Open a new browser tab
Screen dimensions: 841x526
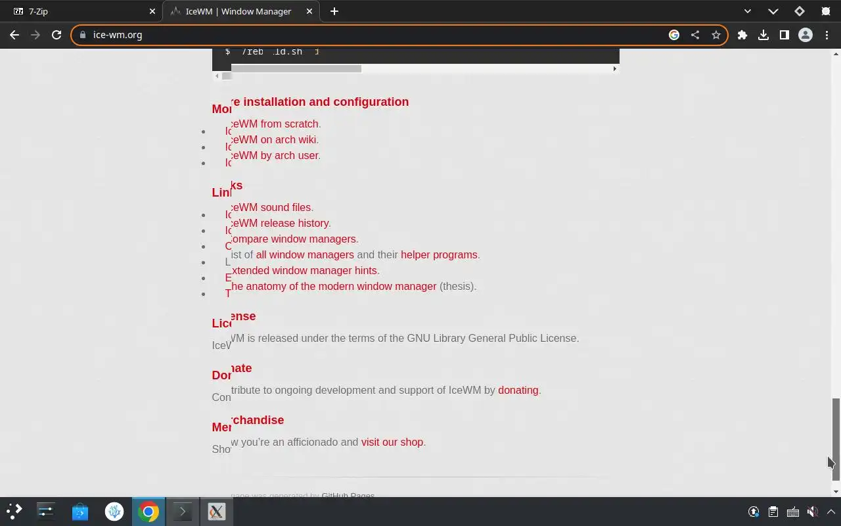coord(334,11)
